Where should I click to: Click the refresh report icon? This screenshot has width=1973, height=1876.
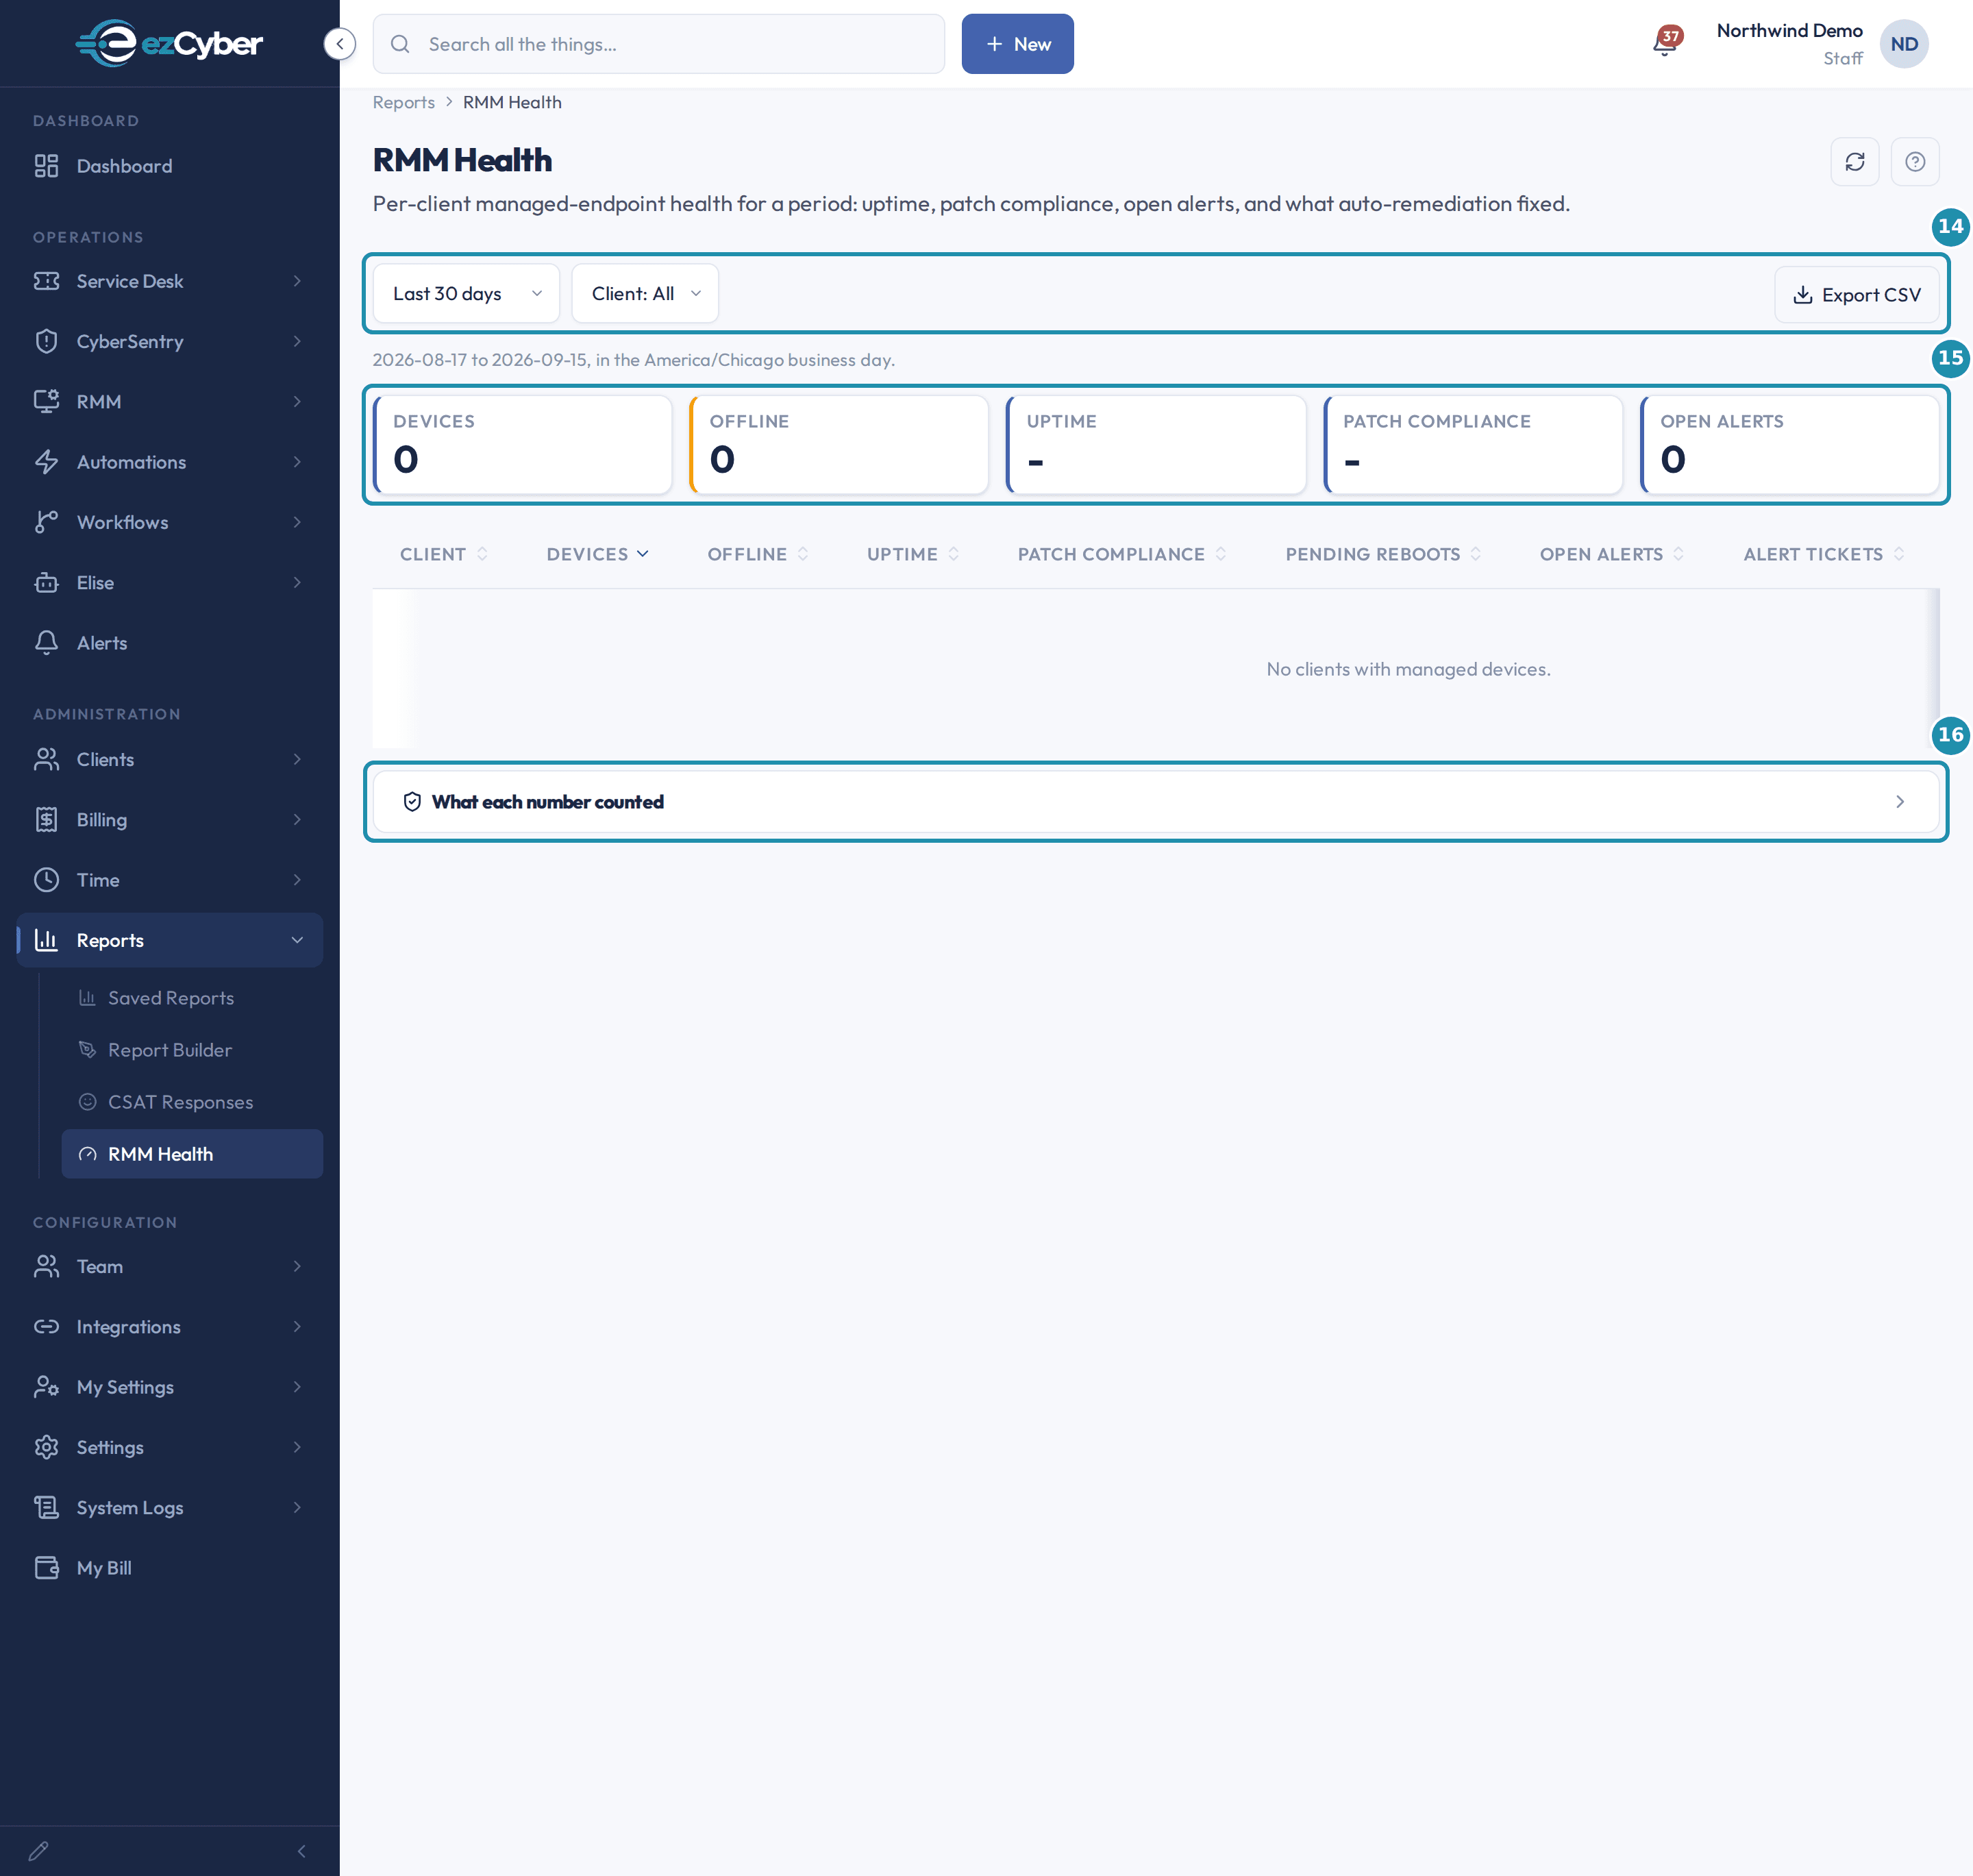pos(1854,162)
